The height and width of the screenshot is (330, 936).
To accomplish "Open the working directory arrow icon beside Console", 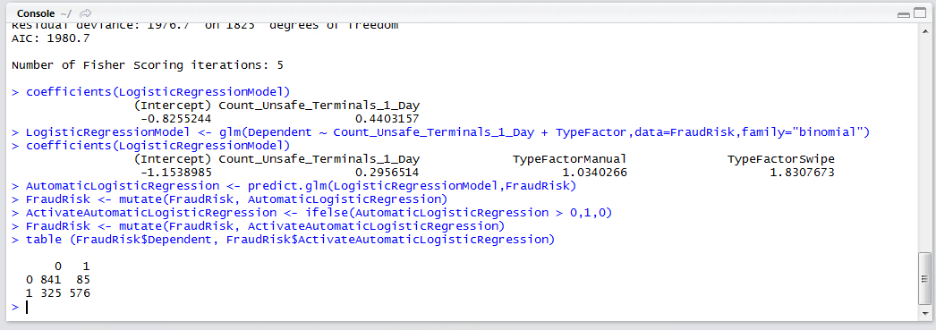I will pos(85,13).
